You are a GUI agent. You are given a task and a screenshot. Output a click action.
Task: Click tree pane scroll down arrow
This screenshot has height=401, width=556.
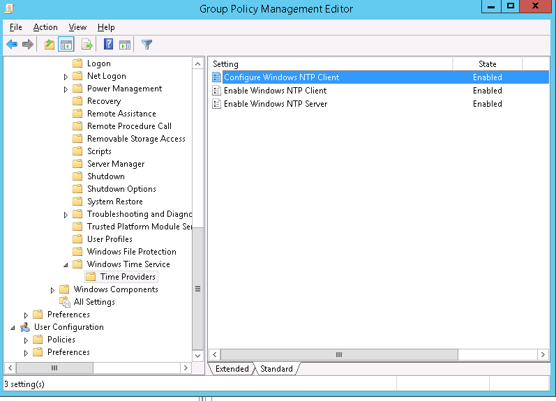pyautogui.click(x=198, y=355)
